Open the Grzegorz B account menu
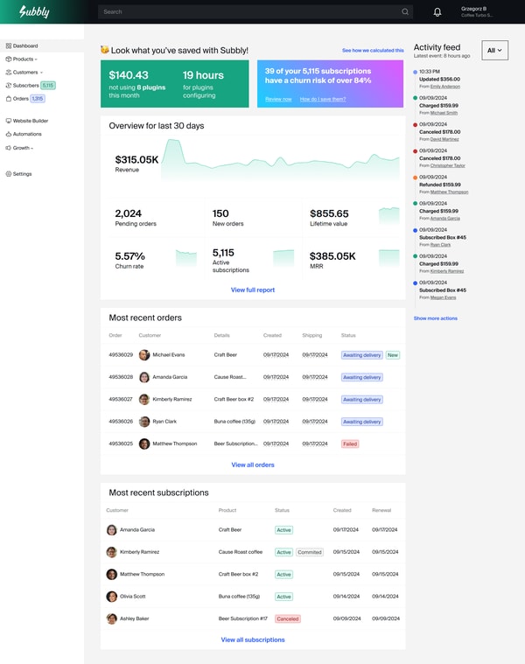The height and width of the screenshot is (664, 525). coord(478,12)
